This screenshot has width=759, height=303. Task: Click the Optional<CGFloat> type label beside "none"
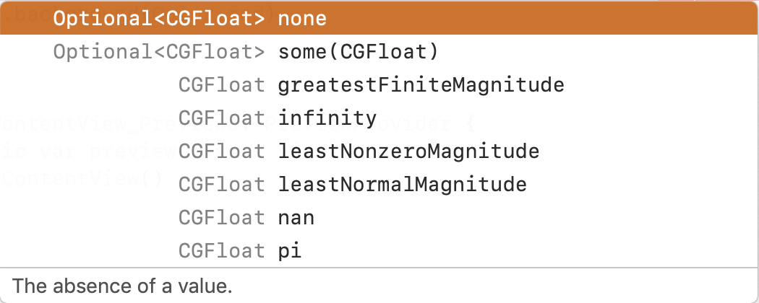tap(159, 19)
